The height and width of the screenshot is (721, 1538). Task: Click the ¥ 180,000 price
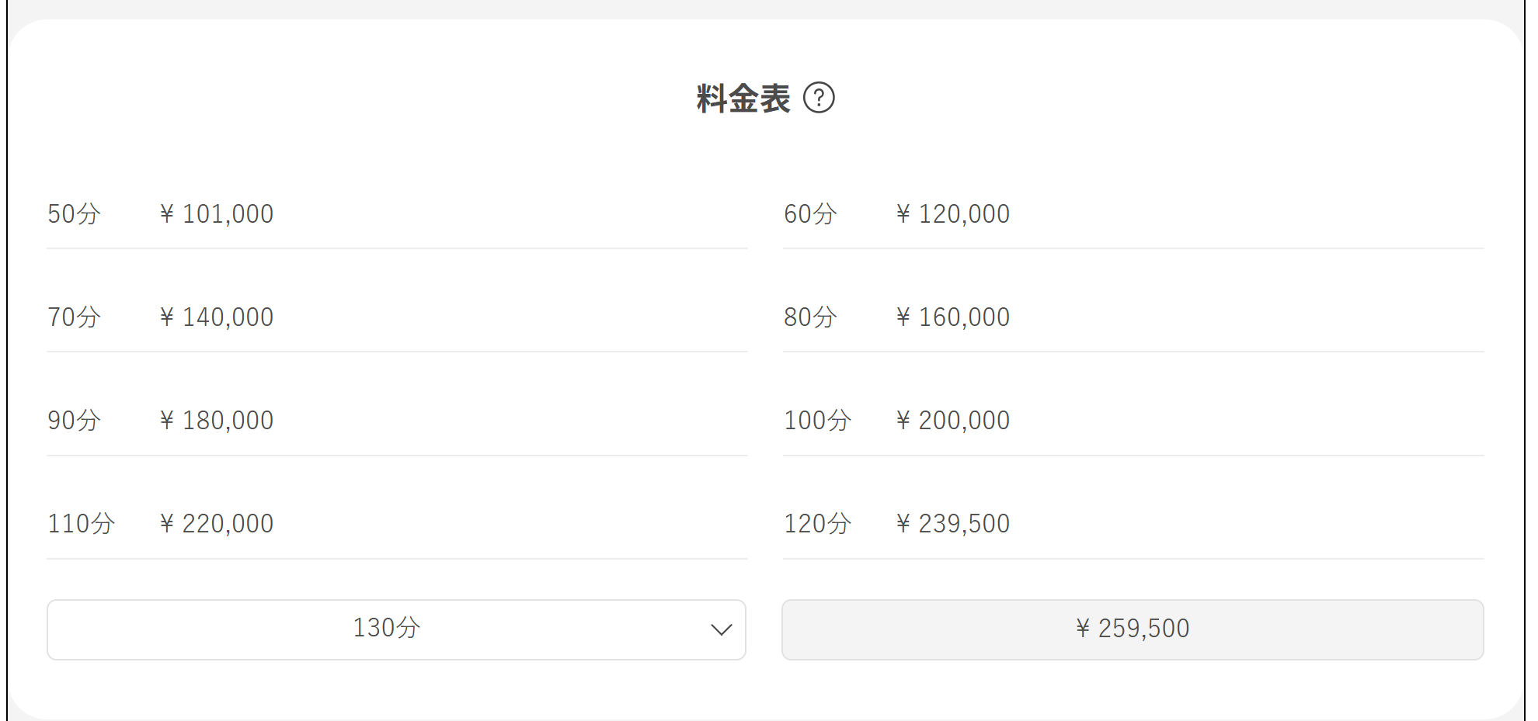[217, 421]
